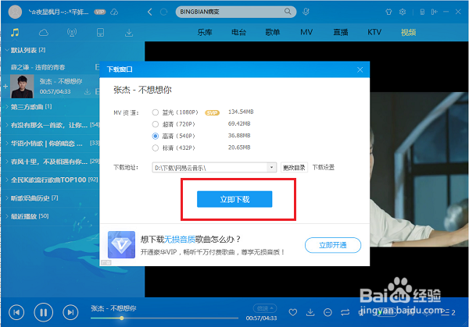Select 蓝光 (1080P) MV quality
The width and height of the screenshot is (469, 327).
(156, 112)
